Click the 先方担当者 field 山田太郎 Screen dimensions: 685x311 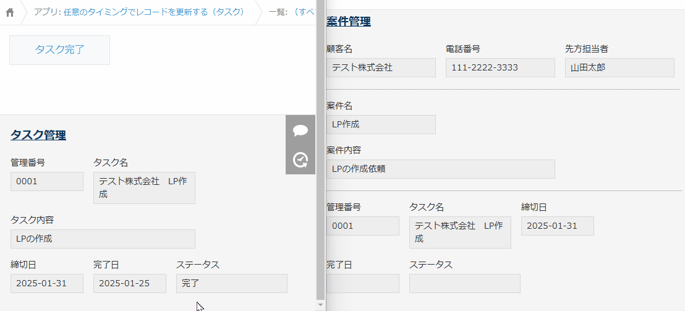pos(619,68)
